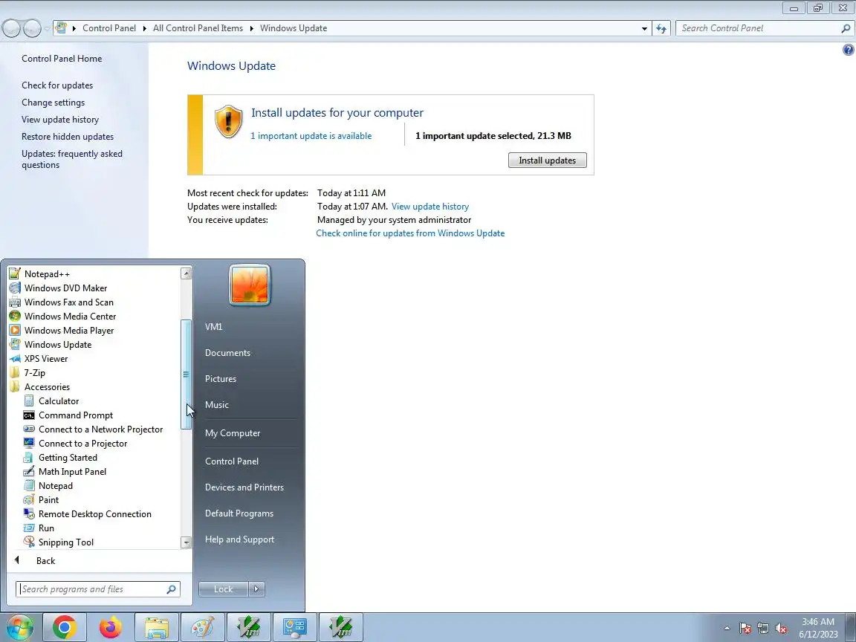This screenshot has height=642, width=856.
Task: Open Connect to a Projector
Action: (x=82, y=444)
